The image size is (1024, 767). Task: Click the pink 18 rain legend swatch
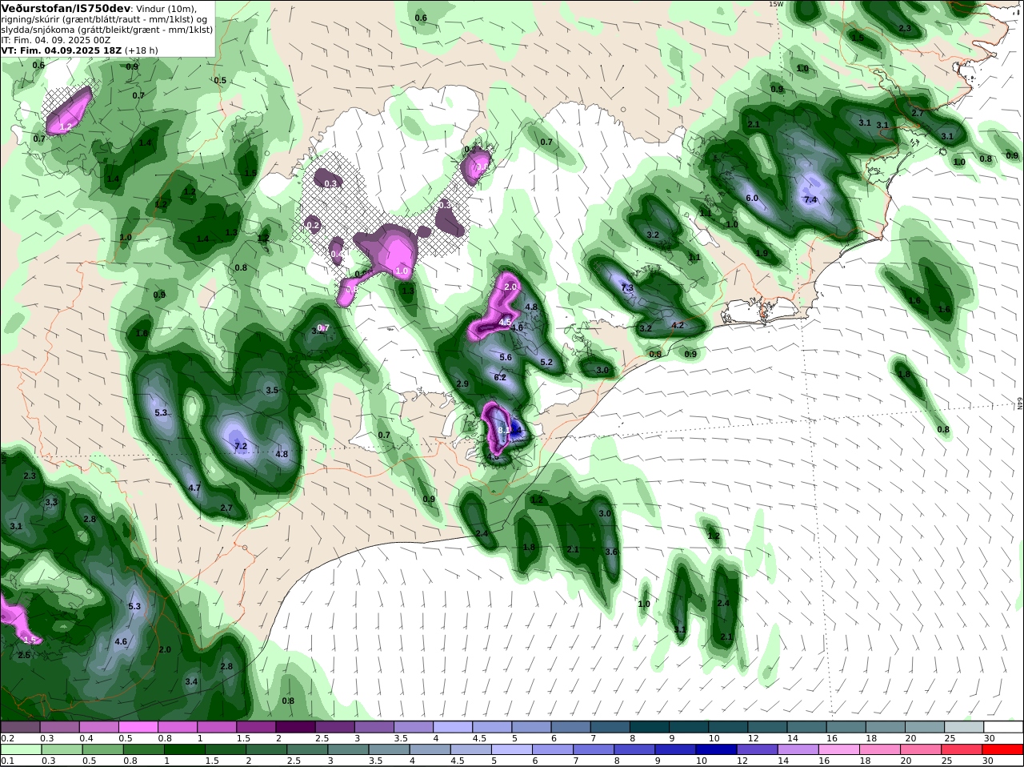pyautogui.click(x=880, y=749)
